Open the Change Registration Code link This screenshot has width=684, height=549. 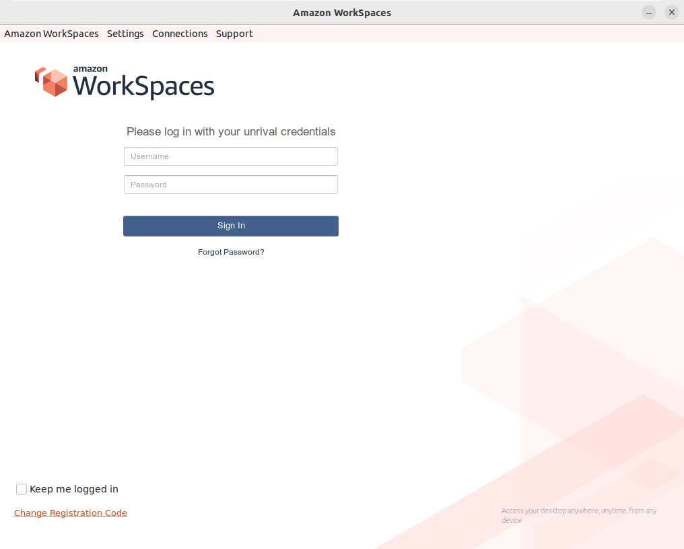[71, 513]
